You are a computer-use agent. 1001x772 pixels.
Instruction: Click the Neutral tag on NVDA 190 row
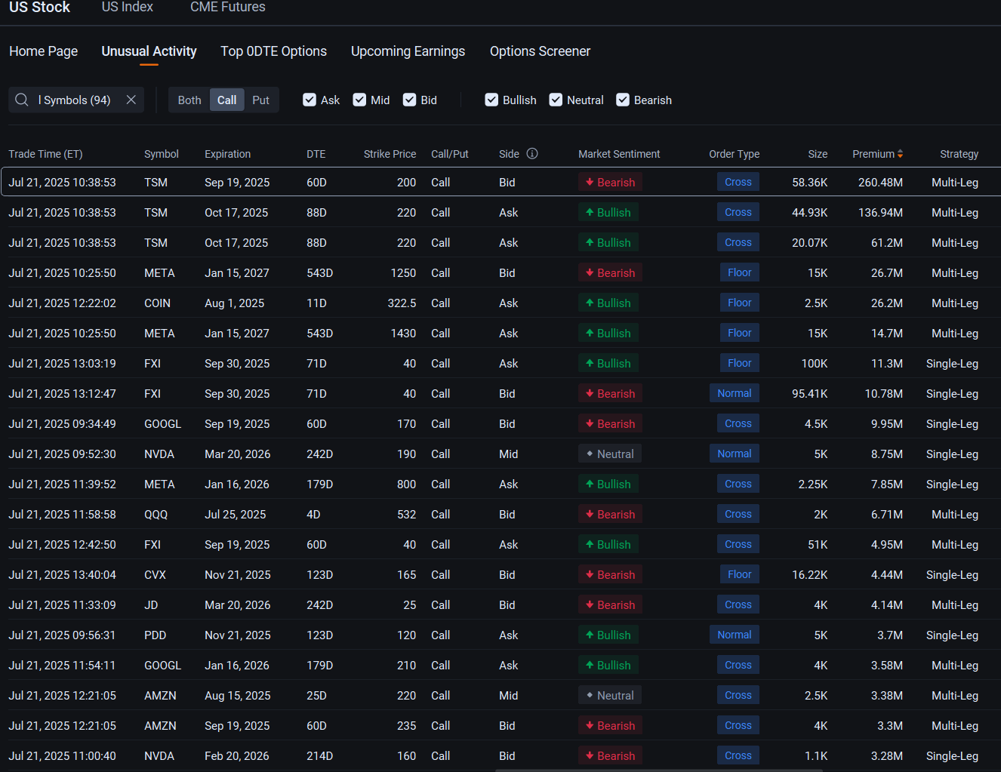point(610,454)
